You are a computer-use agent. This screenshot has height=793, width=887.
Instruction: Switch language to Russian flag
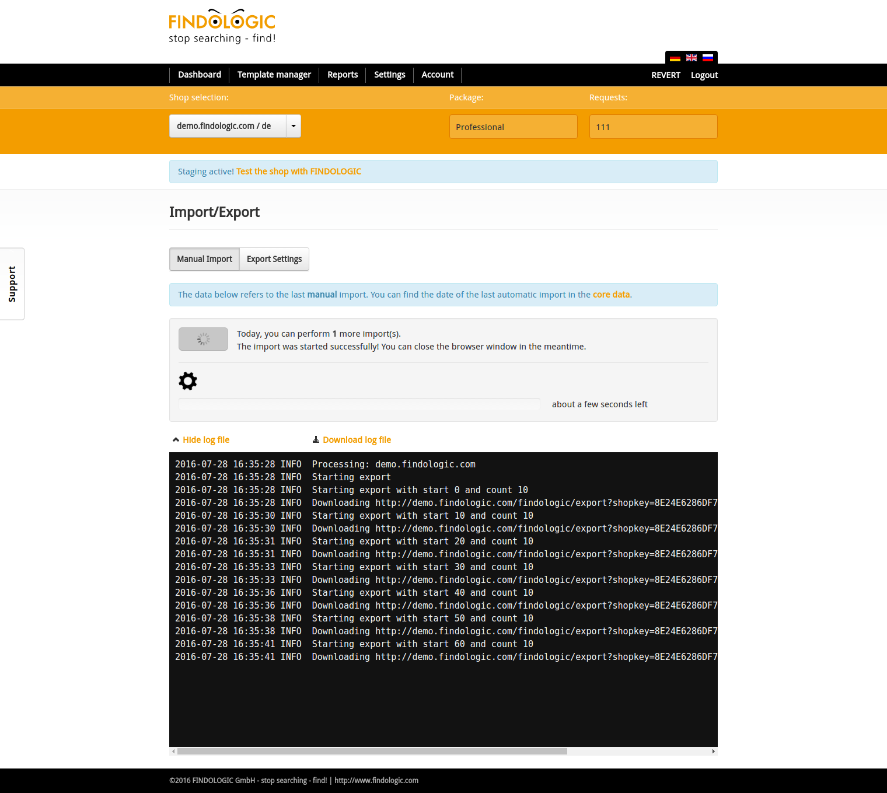click(708, 58)
